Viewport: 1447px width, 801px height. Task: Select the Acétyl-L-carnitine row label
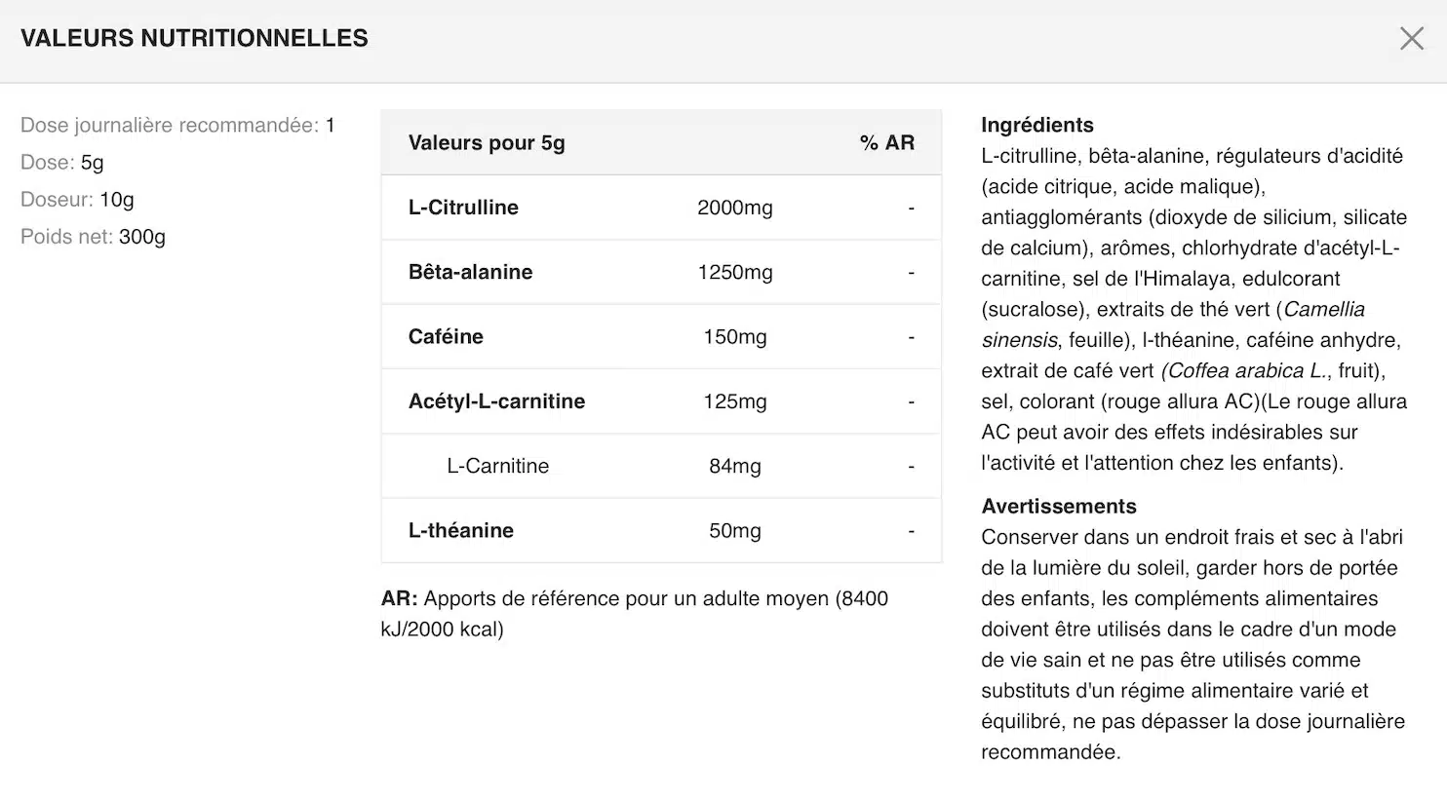[496, 401]
